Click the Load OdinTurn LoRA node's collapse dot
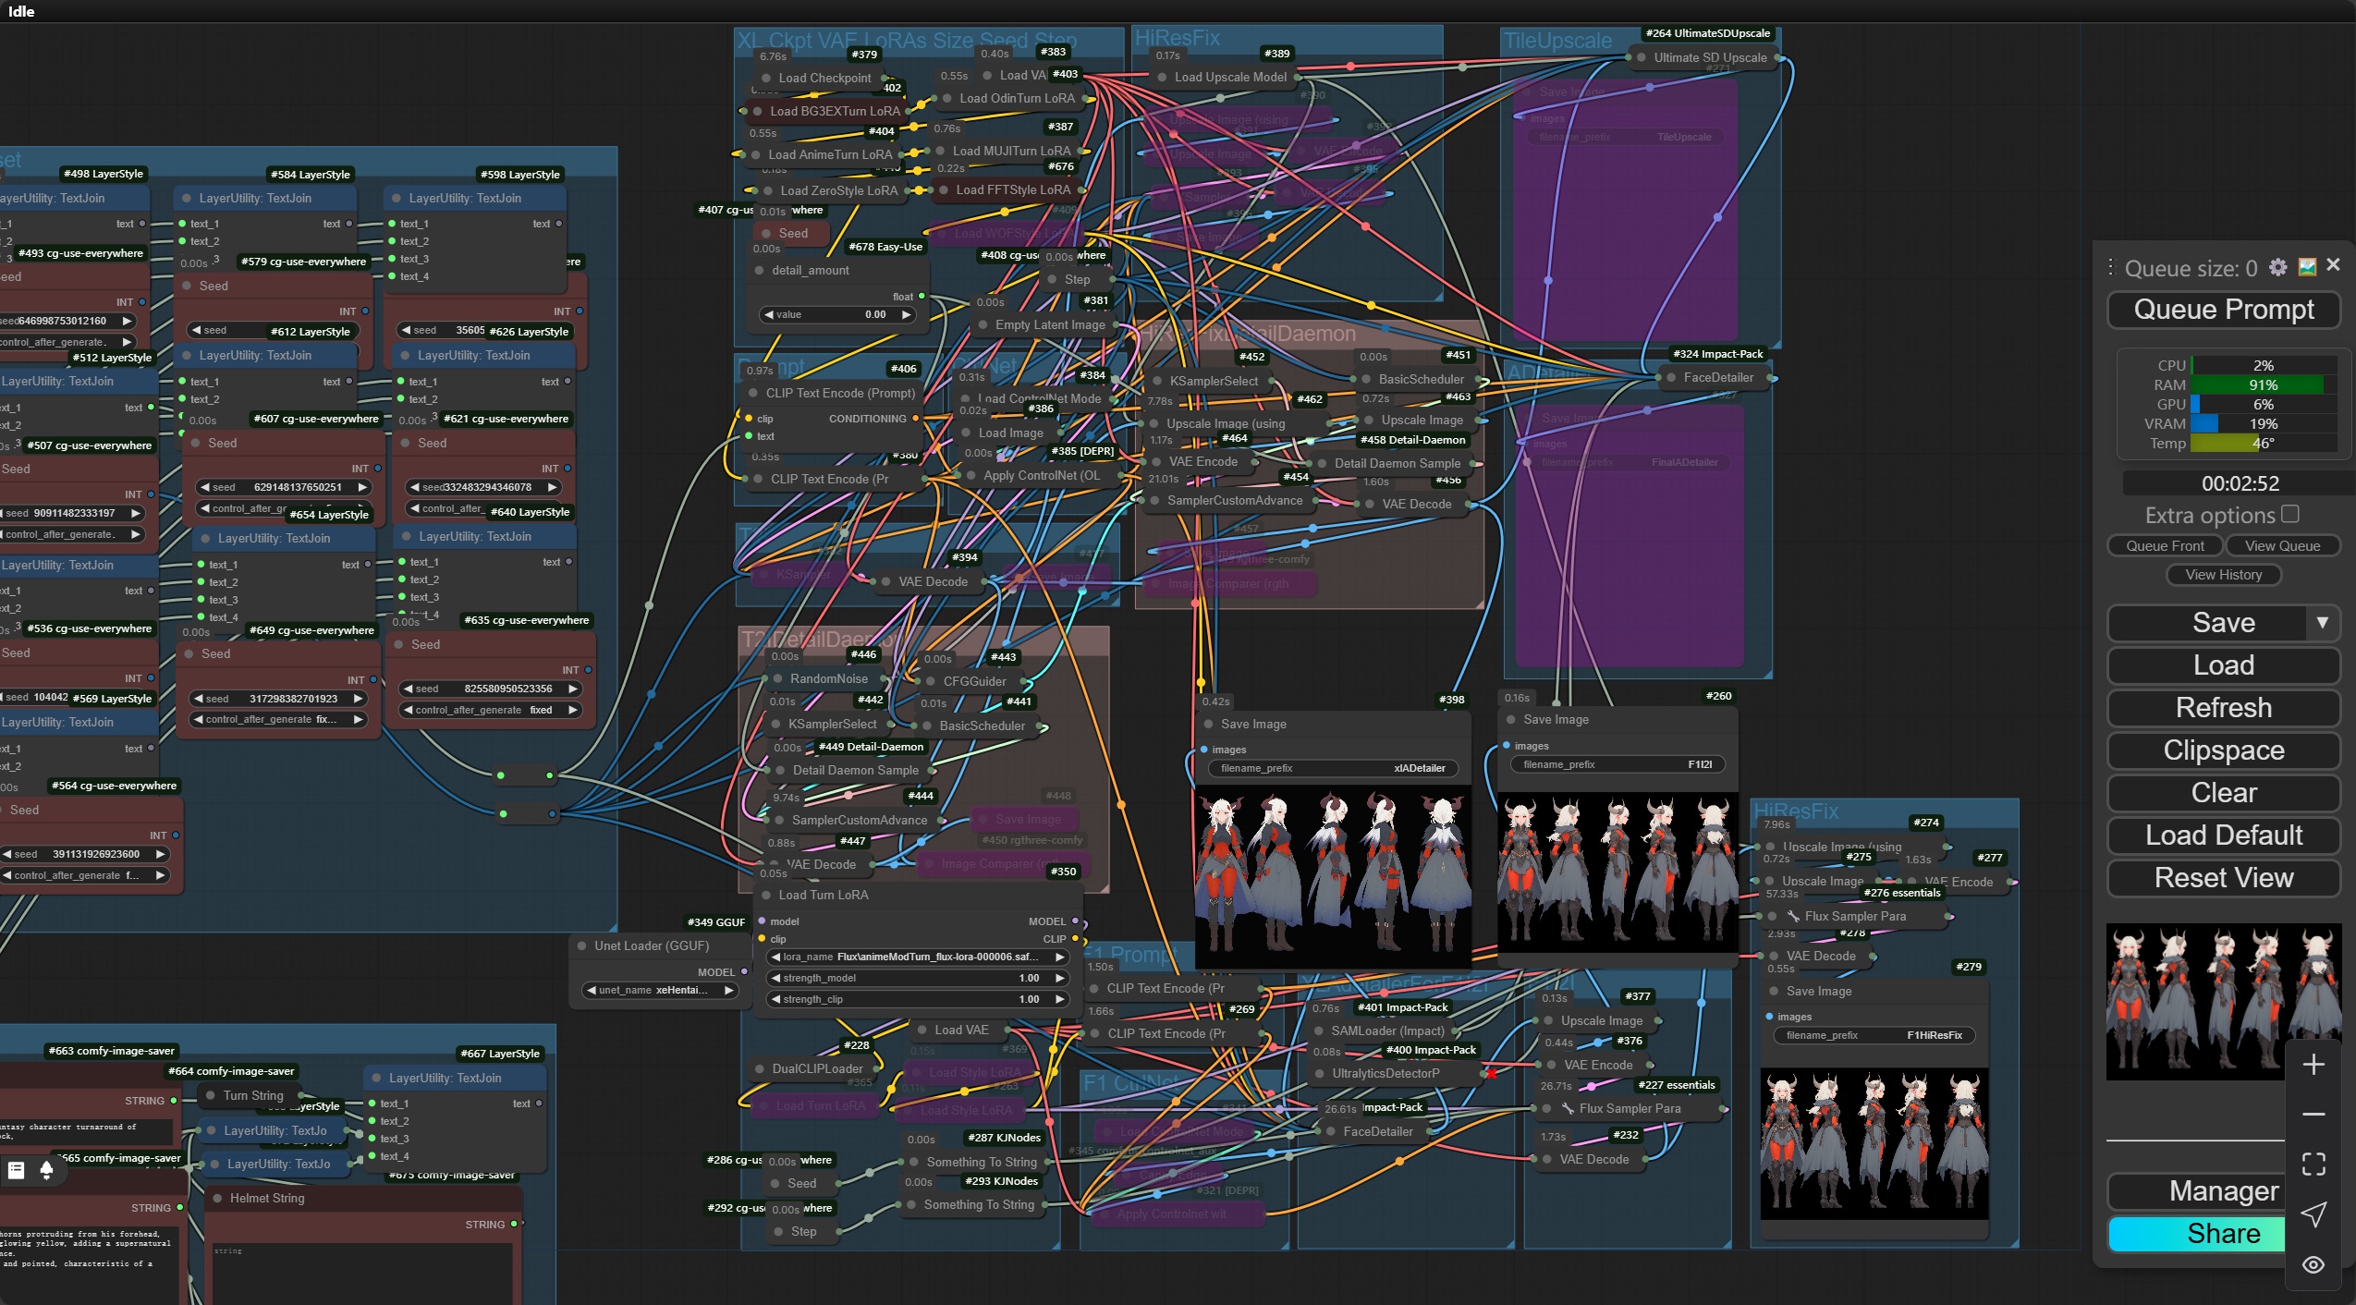The width and height of the screenshot is (2356, 1305). (x=946, y=99)
